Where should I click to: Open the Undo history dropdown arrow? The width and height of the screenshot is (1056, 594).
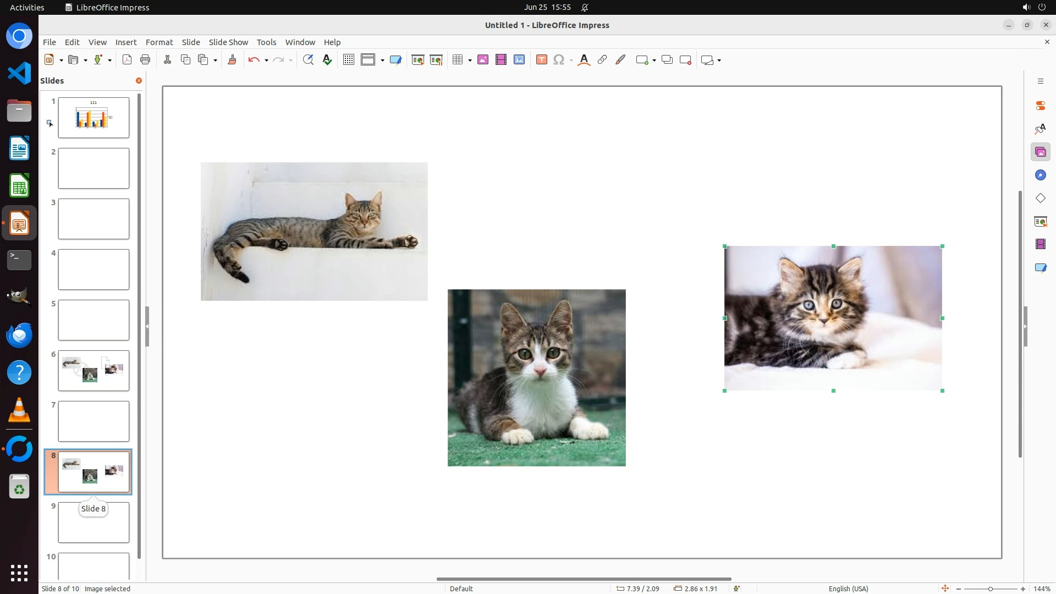point(266,61)
